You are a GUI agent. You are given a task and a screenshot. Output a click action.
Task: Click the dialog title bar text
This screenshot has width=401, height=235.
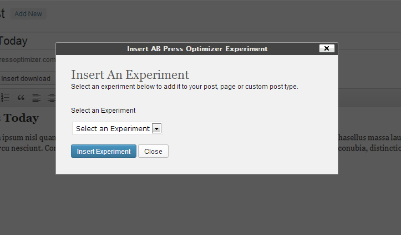pos(197,49)
